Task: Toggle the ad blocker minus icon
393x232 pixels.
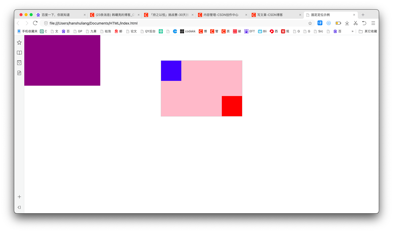Action: [329, 23]
